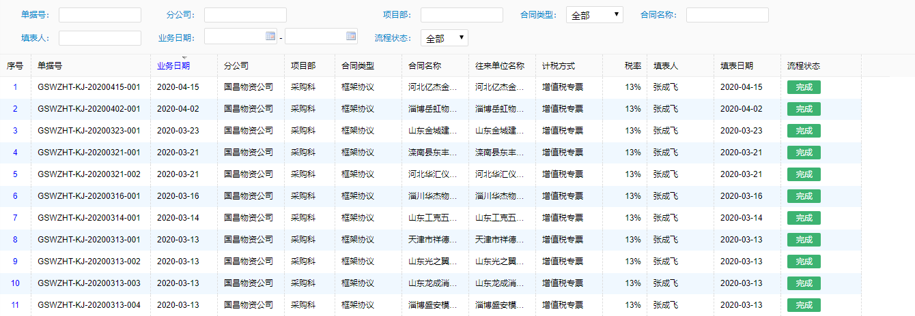This screenshot has width=915, height=316.
Task: Click the 往来单位名称 column header
Action: (x=500, y=66)
